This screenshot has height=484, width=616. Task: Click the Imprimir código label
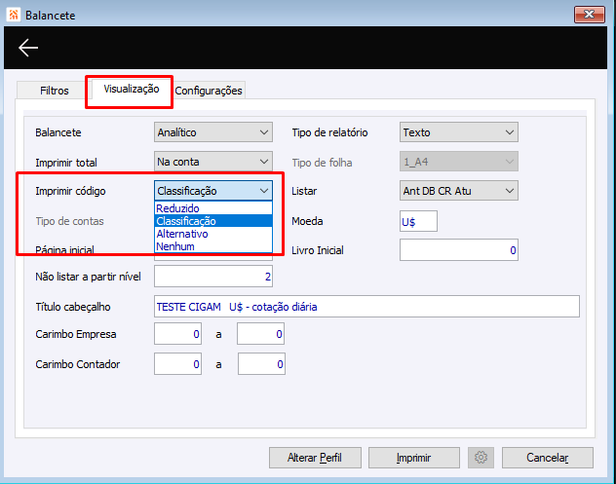tap(70, 191)
